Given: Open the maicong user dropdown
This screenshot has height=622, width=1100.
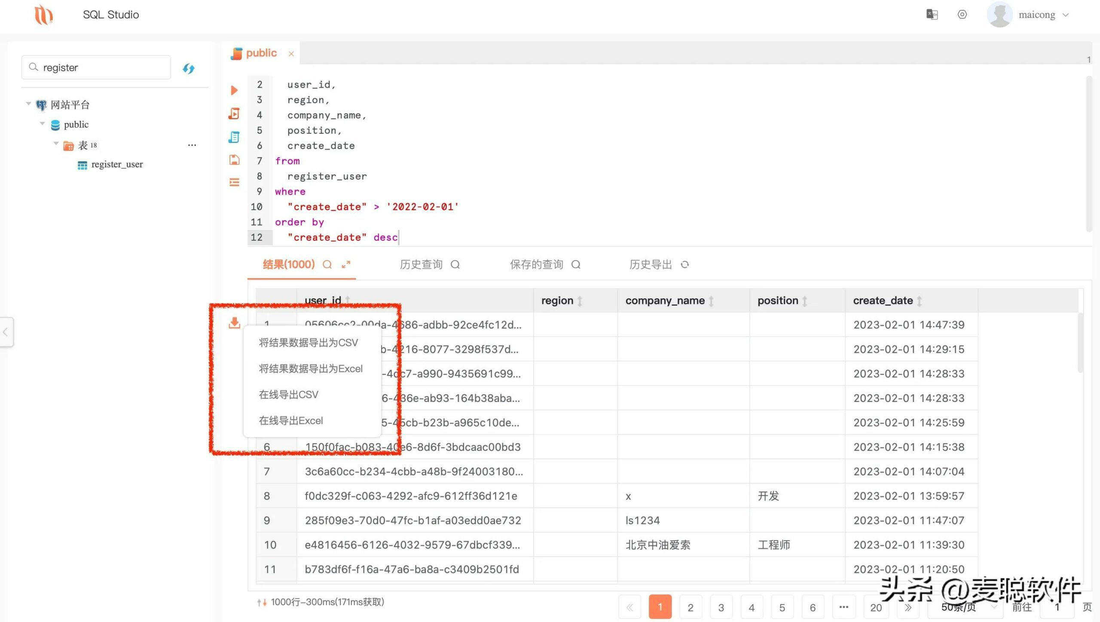Looking at the screenshot, I should point(1036,15).
